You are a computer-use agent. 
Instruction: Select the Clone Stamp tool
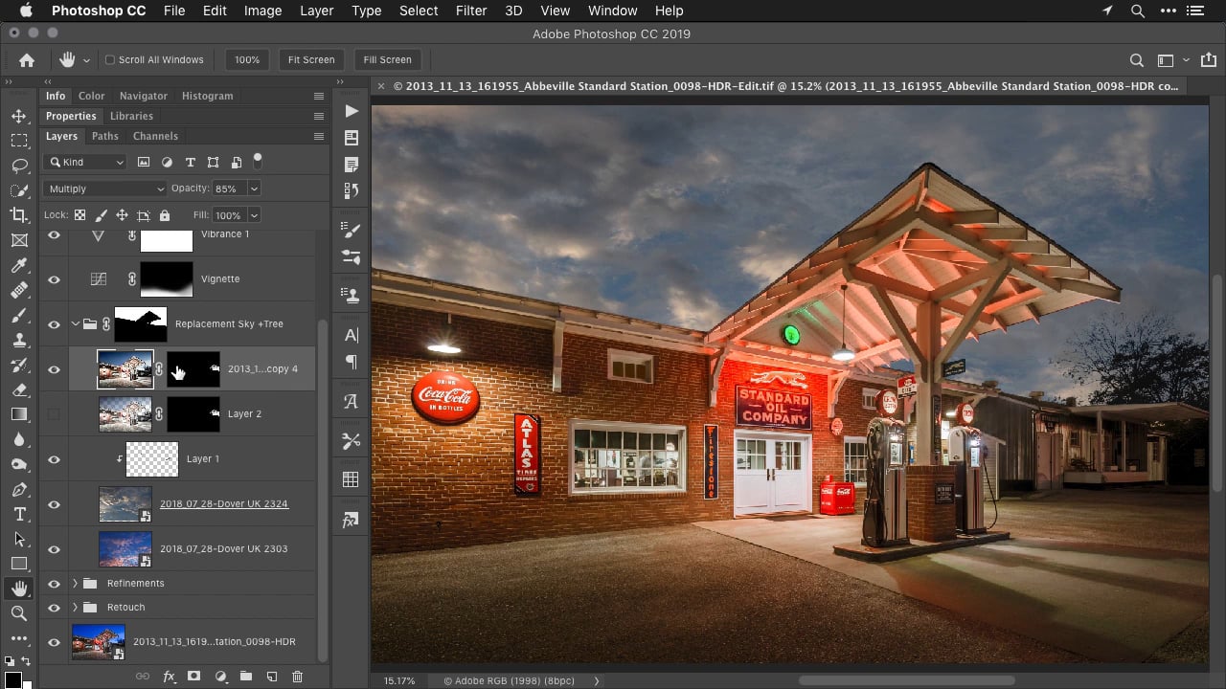pyautogui.click(x=19, y=340)
